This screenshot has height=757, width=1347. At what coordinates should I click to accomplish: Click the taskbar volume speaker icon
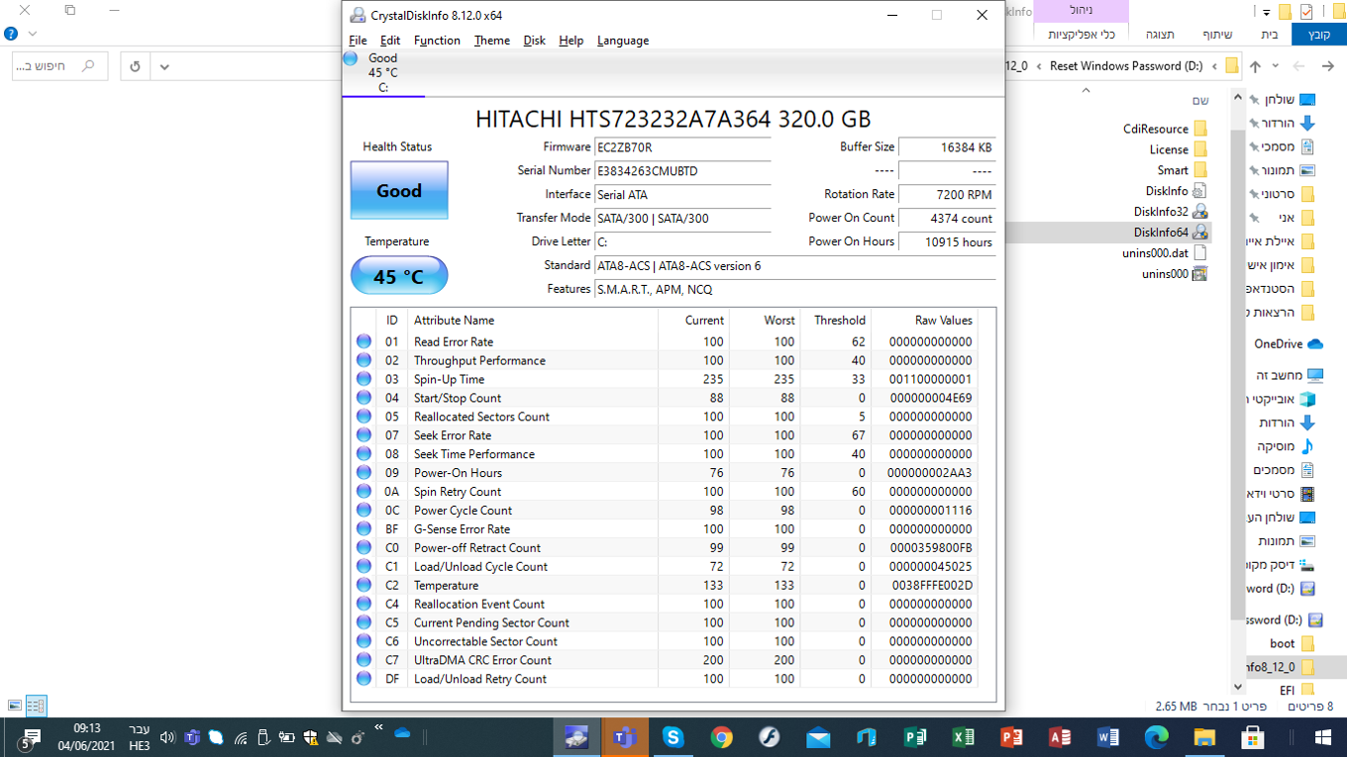tap(166, 737)
